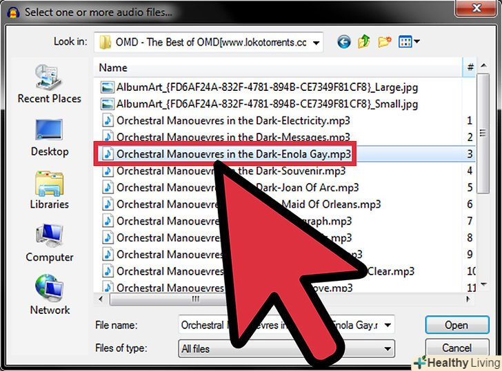The width and height of the screenshot is (502, 371).
Task: Select the Maid Of Orleans.mp3 file
Action: coord(241,204)
